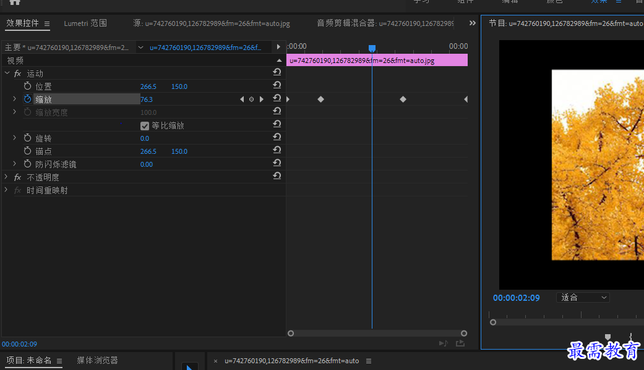
Task: Switch to the 音频剪辑混合器 tab
Action: [x=385, y=23]
